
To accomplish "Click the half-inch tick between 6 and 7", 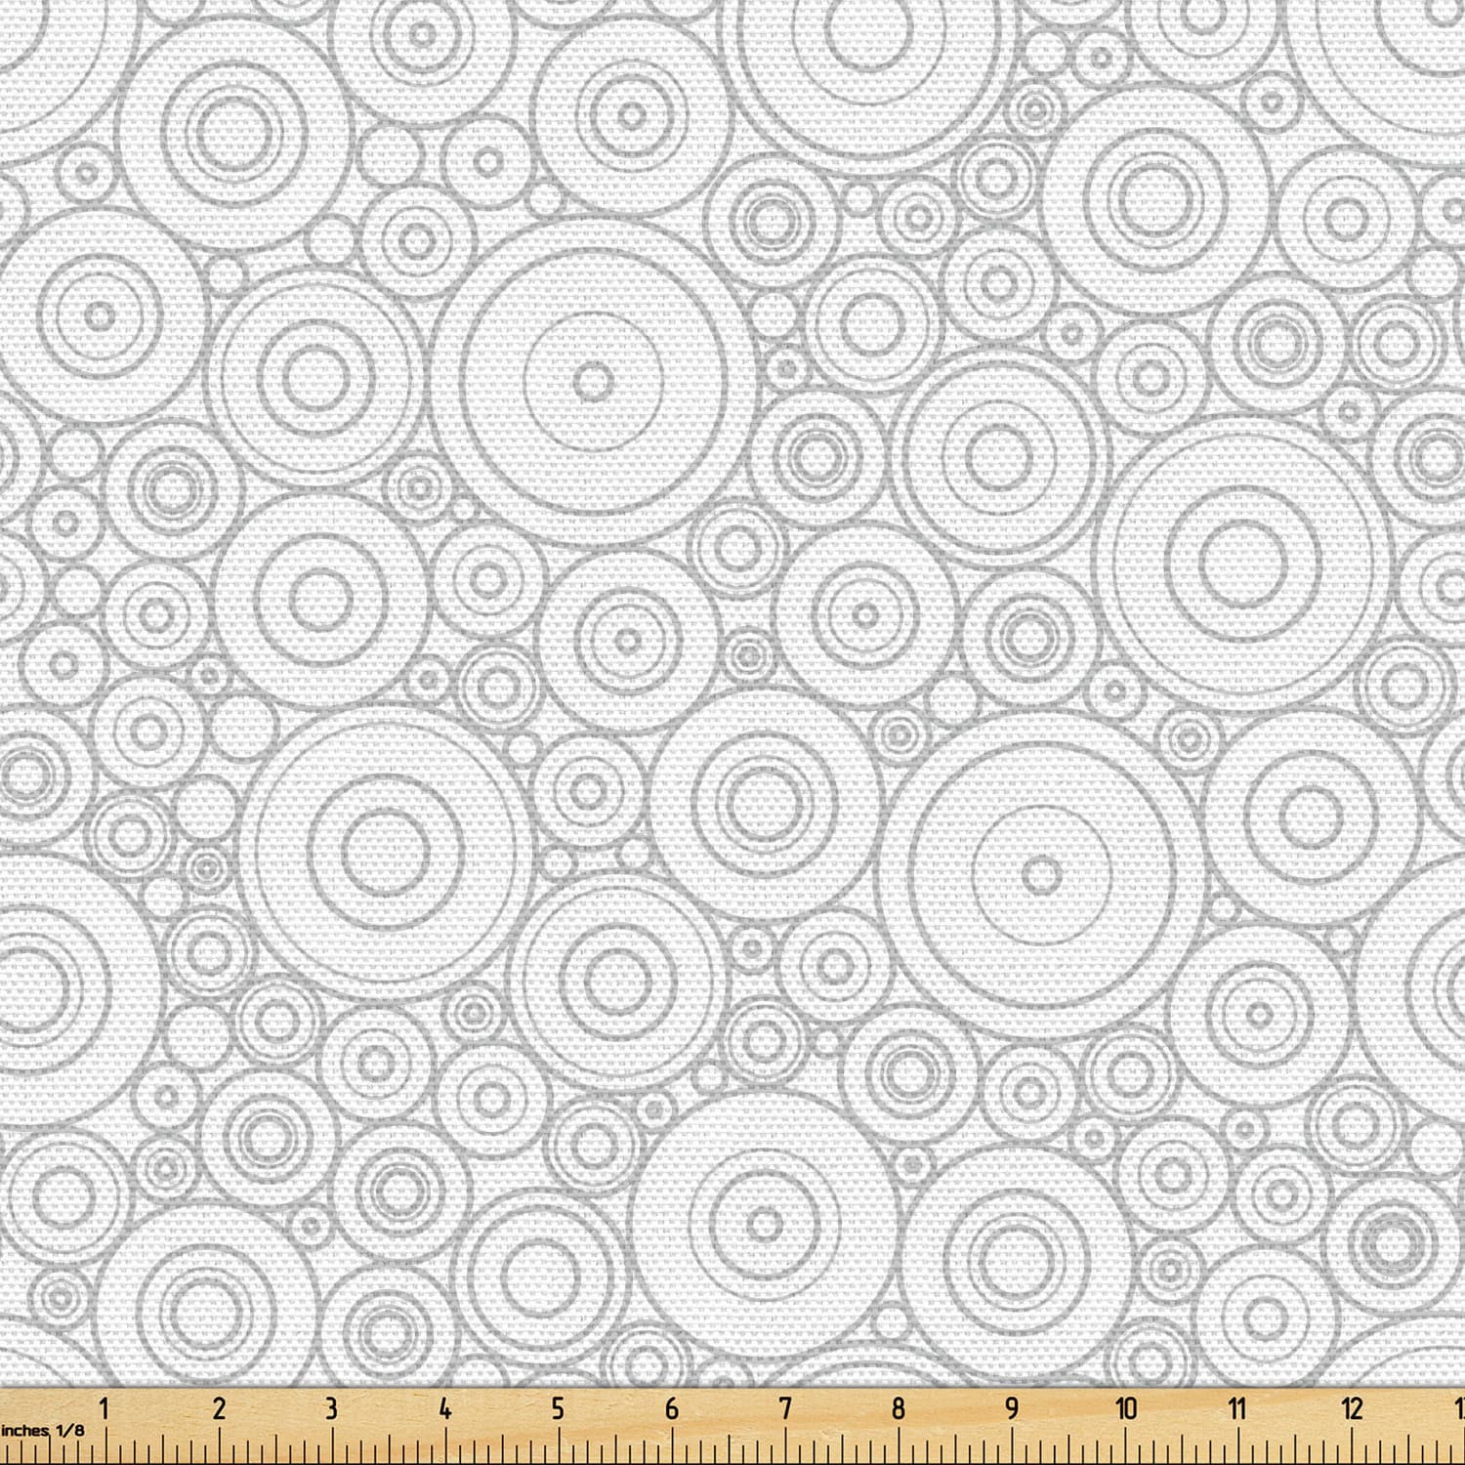I will click(x=730, y=1448).
